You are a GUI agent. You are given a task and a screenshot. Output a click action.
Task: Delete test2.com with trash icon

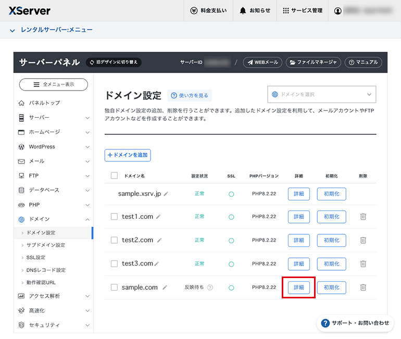(x=363, y=240)
